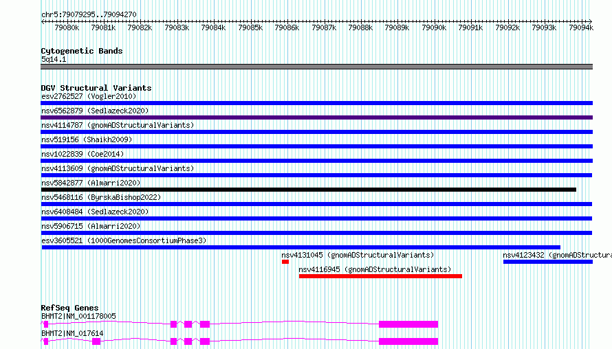Click the chr5:79079295..79094270 coordinate text
The height and width of the screenshot is (349, 612).
(x=89, y=15)
